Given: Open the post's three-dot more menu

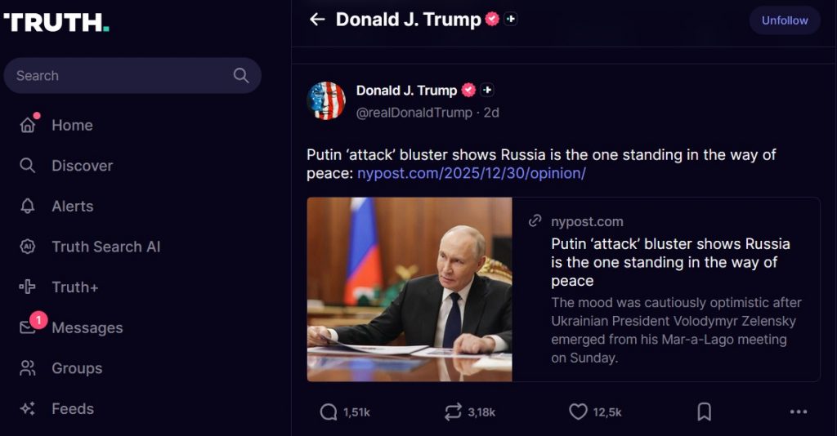Looking at the screenshot, I should (x=799, y=412).
